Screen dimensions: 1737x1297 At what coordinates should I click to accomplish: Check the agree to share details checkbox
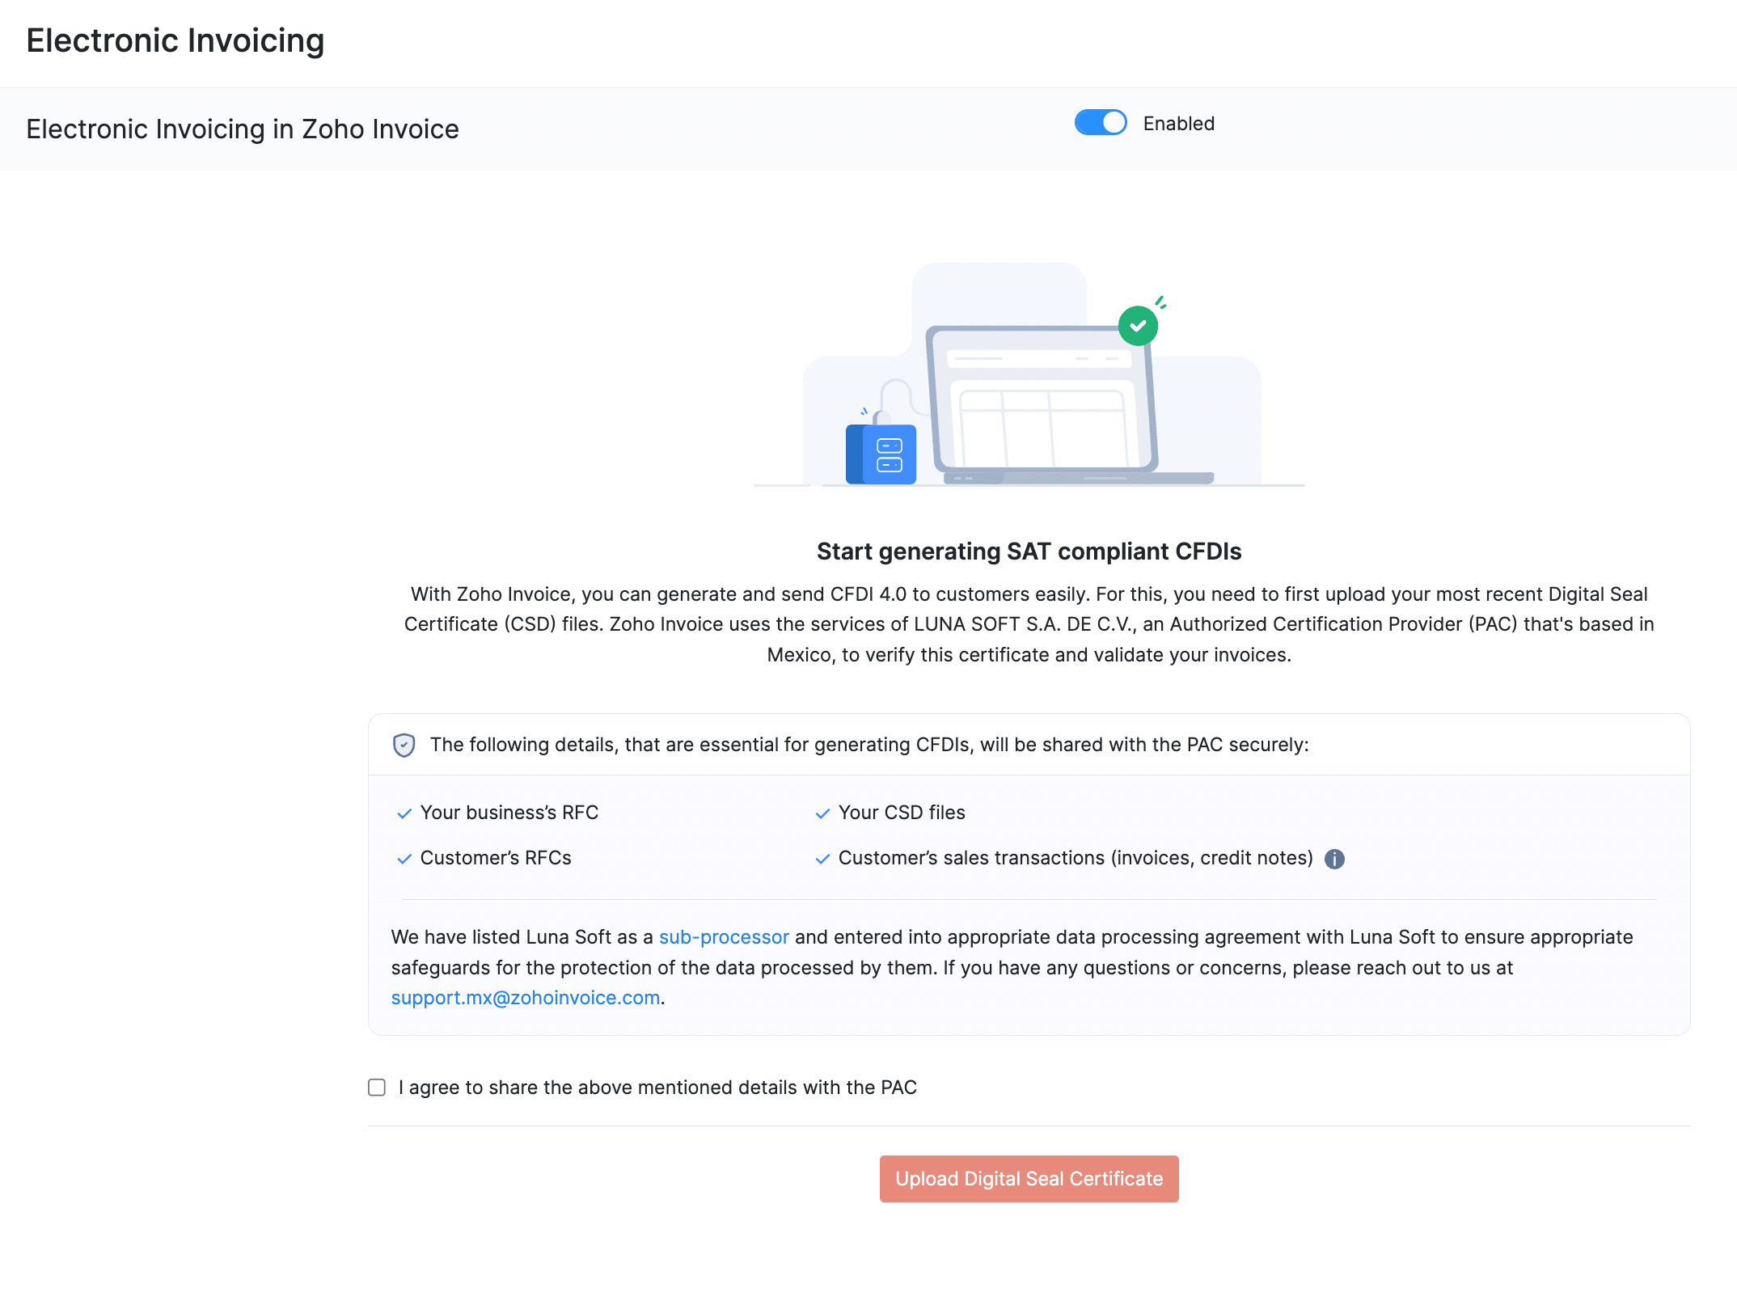tap(377, 1088)
